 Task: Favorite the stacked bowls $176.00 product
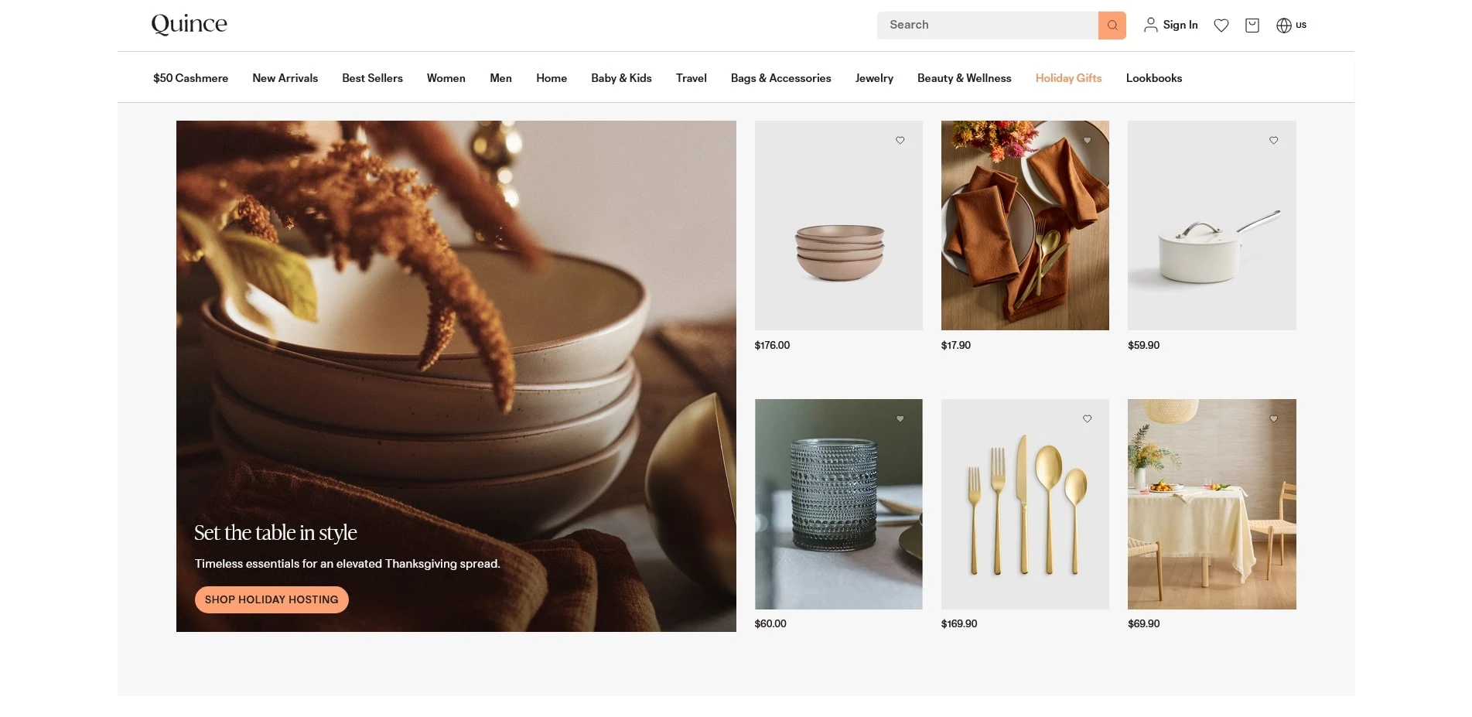tap(900, 141)
